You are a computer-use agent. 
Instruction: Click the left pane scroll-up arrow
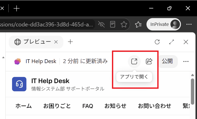point(3,57)
